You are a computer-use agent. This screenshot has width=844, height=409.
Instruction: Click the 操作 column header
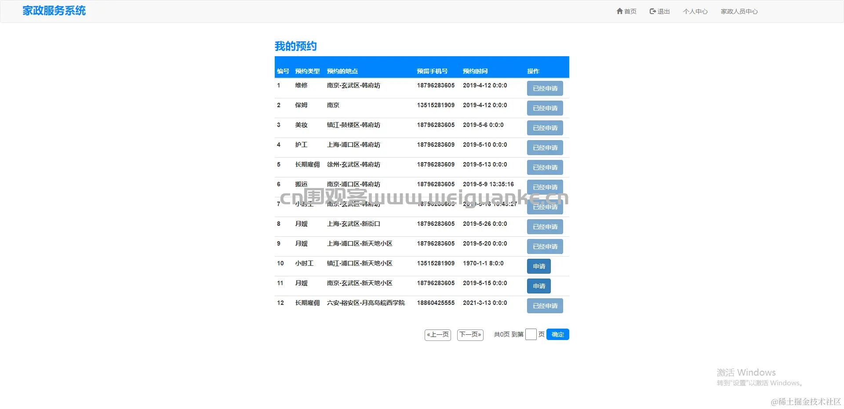(x=533, y=71)
